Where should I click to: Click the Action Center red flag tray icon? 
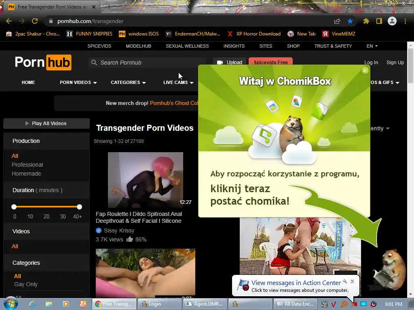click(354, 304)
